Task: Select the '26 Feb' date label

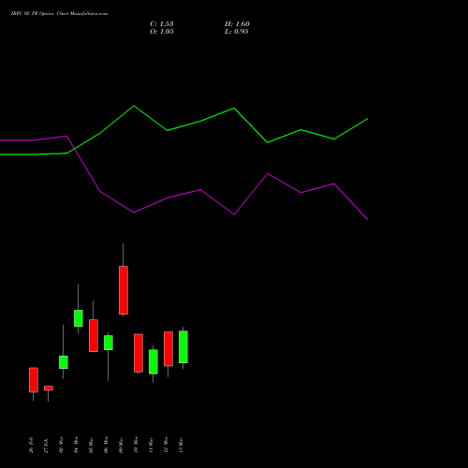Action: click(x=31, y=445)
